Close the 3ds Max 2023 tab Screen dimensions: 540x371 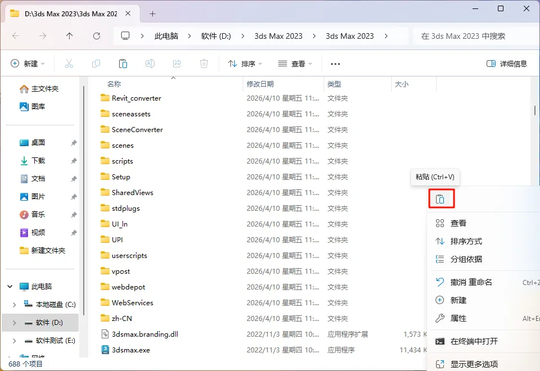(x=128, y=13)
